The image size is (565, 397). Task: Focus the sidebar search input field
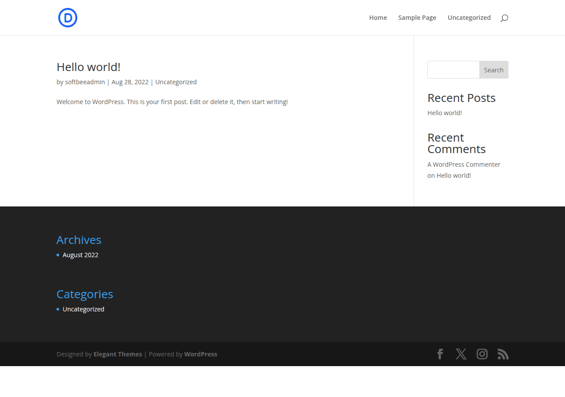coord(453,70)
